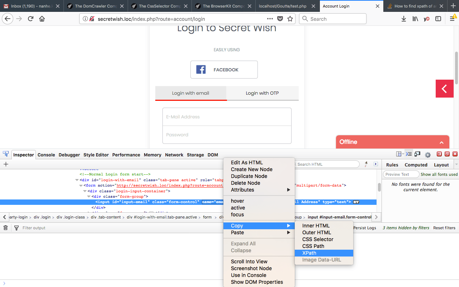Click the Facebook login button
459x287 pixels.
click(224, 70)
